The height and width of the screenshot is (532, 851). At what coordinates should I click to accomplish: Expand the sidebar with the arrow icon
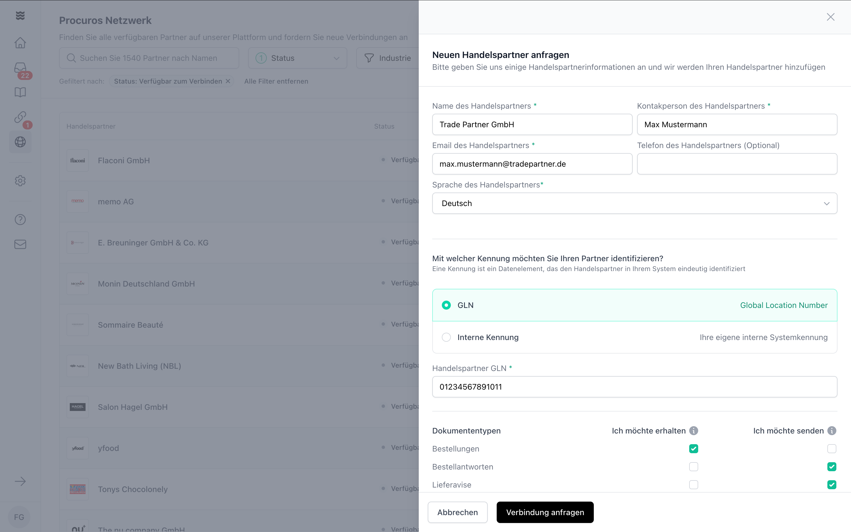coord(20,481)
